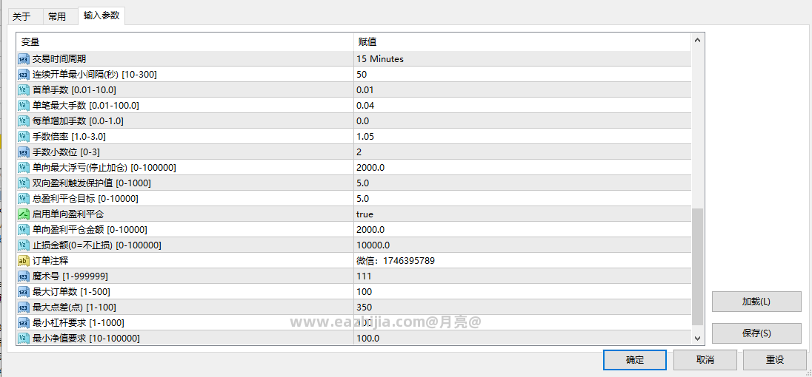The width and height of the screenshot is (812, 377).
Task: Click the bool icon beside 启用单向盈利平仓
Action: coord(24,214)
